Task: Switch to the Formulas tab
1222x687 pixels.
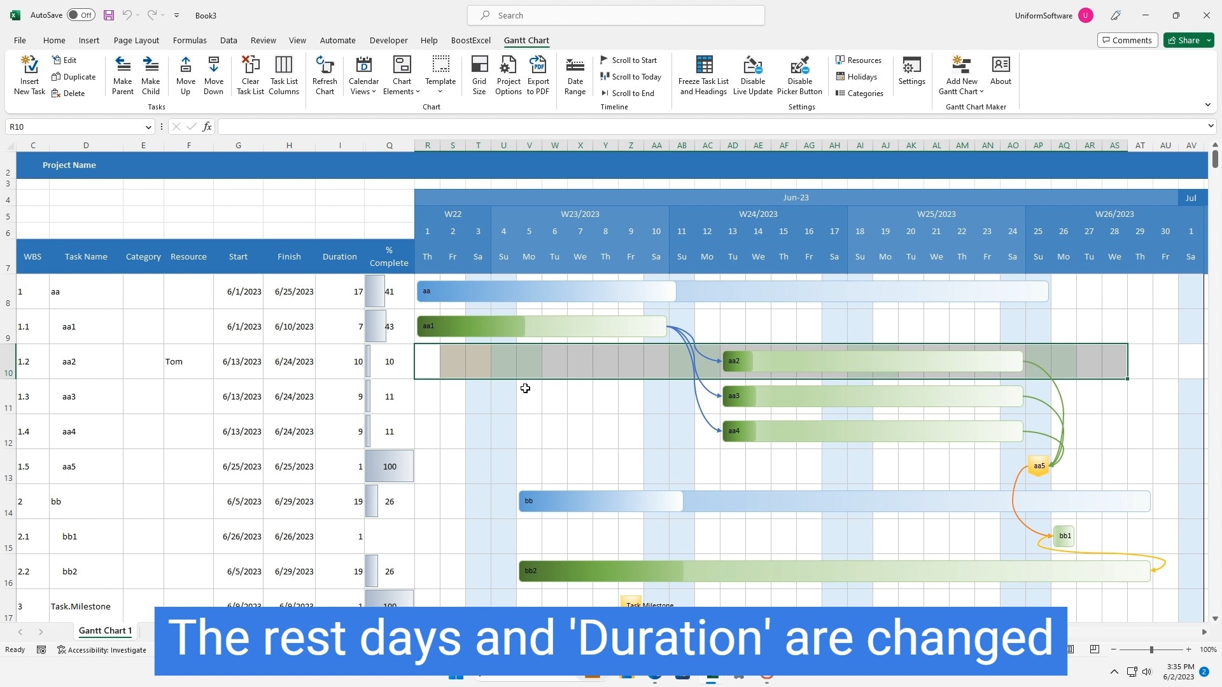Action: tap(190, 40)
